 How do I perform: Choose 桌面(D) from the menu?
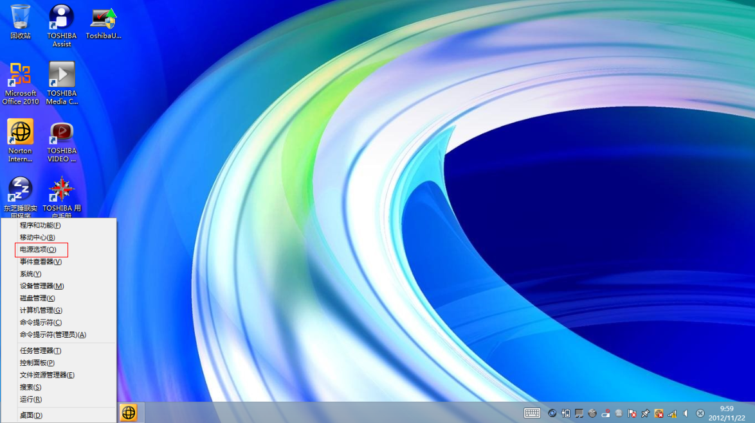pyautogui.click(x=59, y=415)
